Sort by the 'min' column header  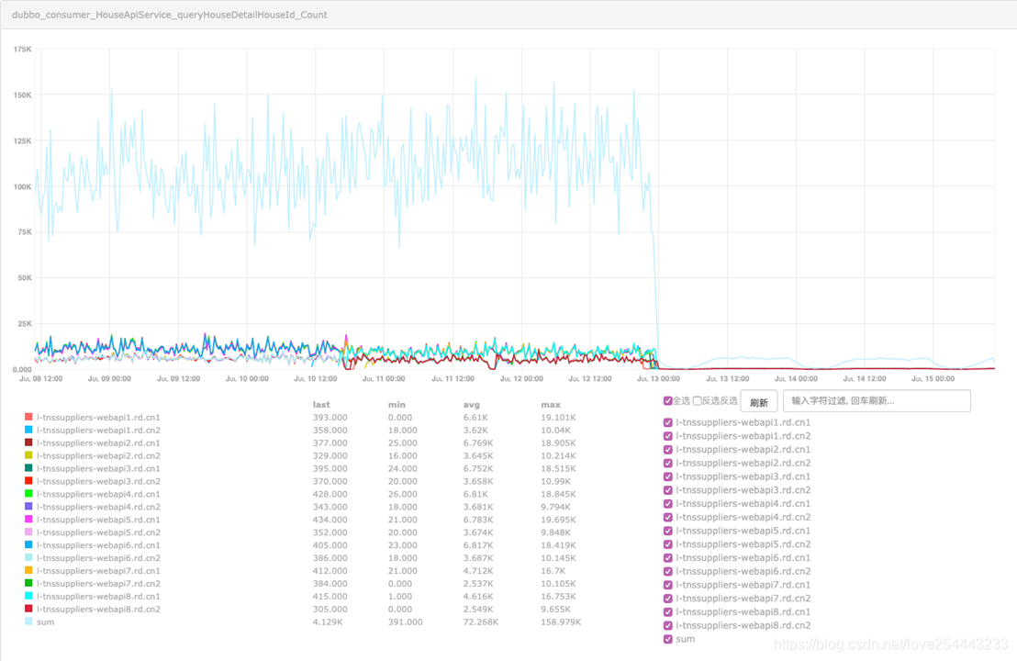pos(397,404)
